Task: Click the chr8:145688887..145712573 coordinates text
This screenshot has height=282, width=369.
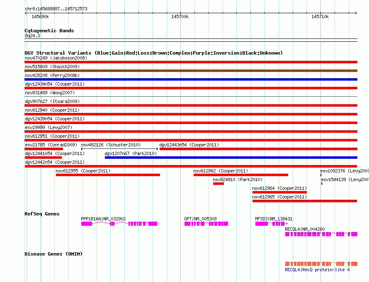Action: pos(56,9)
